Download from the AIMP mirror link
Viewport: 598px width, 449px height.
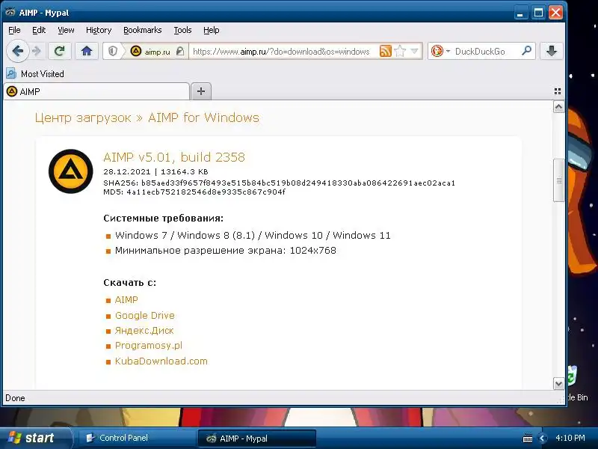(126, 300)
